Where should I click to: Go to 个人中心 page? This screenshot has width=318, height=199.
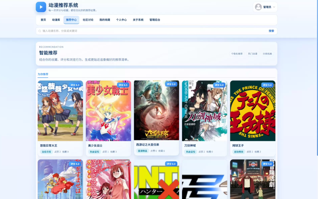[121, 20]
